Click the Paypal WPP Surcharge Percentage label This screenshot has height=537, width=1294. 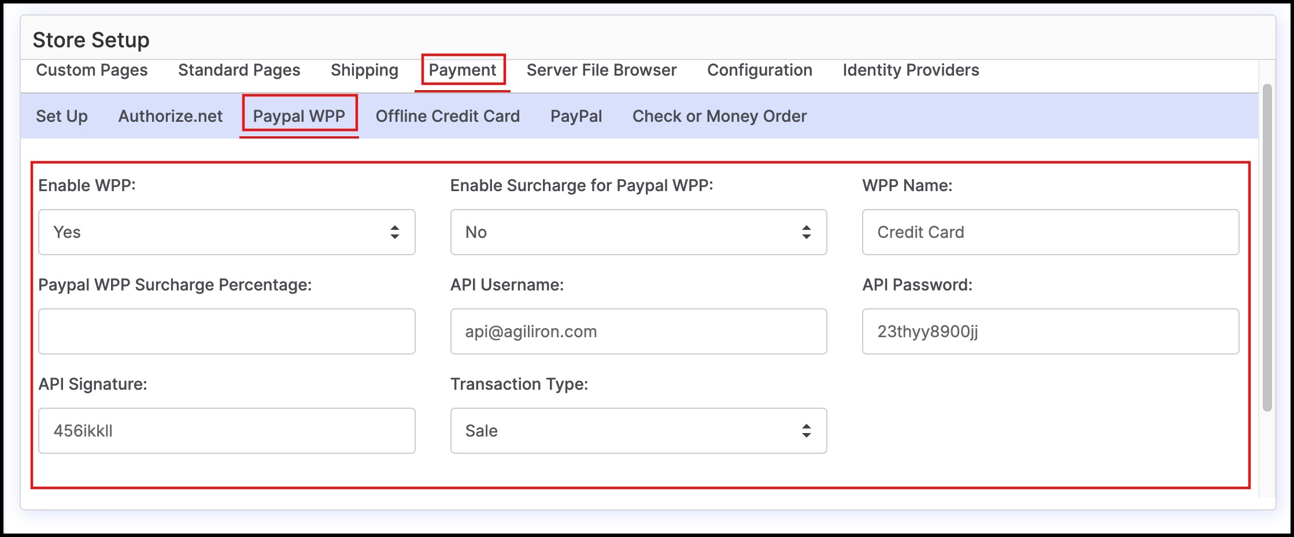pyautogui.click(x=175, y=285)
